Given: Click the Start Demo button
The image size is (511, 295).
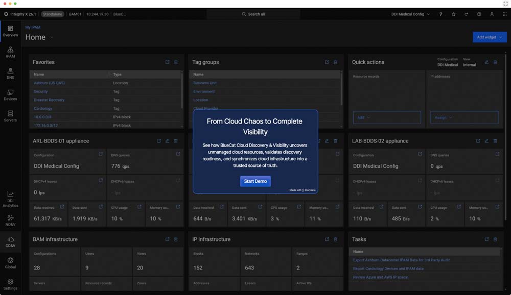Looking at the screenshot, I should 255,181.
